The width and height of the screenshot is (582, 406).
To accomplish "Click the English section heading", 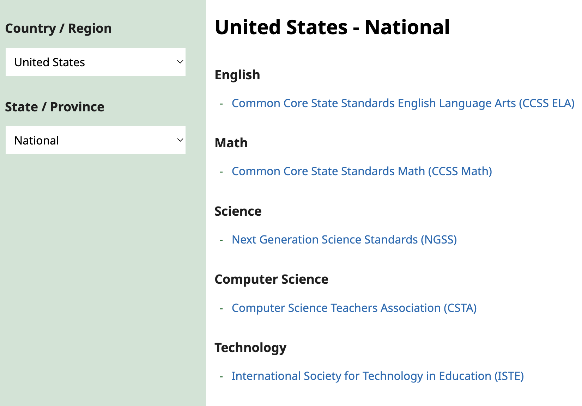I will (x=237, y=75).
